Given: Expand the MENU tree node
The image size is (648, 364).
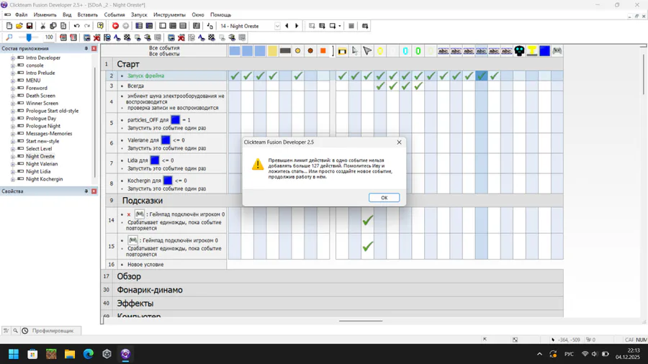Looking at the screenshot, I should pos(13,81).
